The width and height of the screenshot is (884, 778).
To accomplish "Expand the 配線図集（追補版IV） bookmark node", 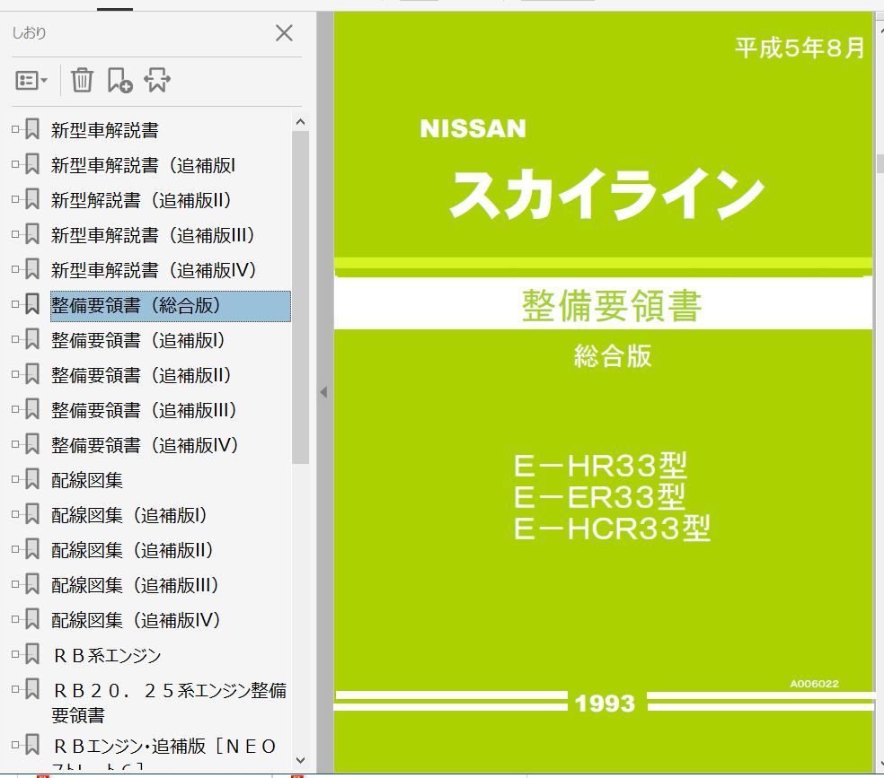I will click(x=16, y=618).
